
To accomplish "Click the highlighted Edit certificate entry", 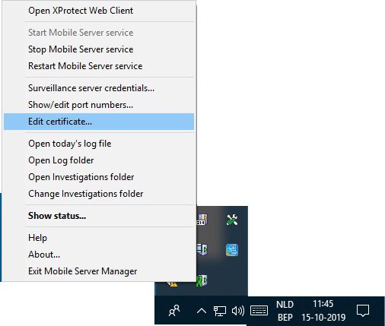I will click(99, 122).
